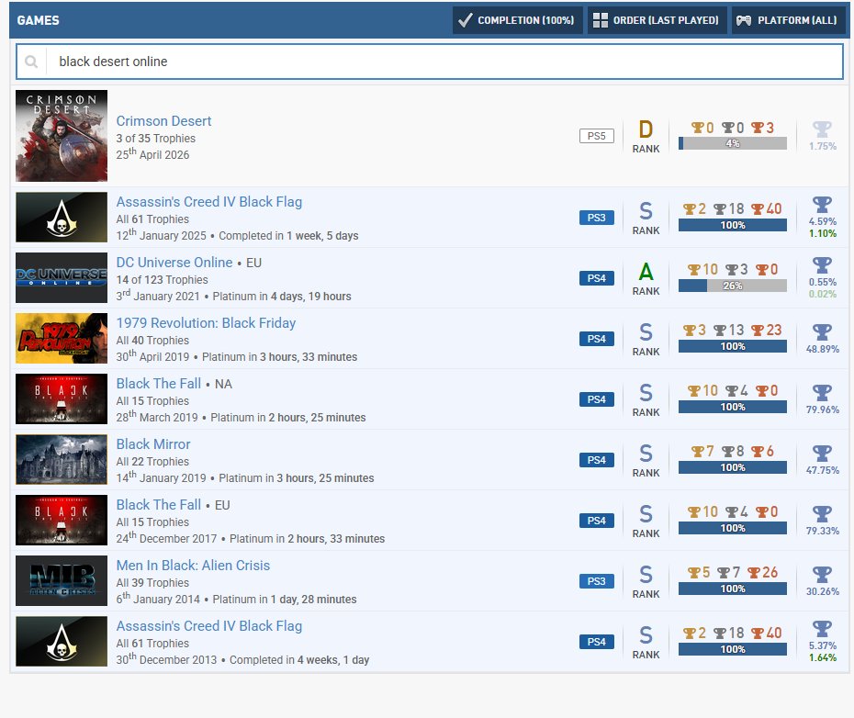
Task: Click platinum trophy icon showing 5.37%
Action: (x=822, y=629)
